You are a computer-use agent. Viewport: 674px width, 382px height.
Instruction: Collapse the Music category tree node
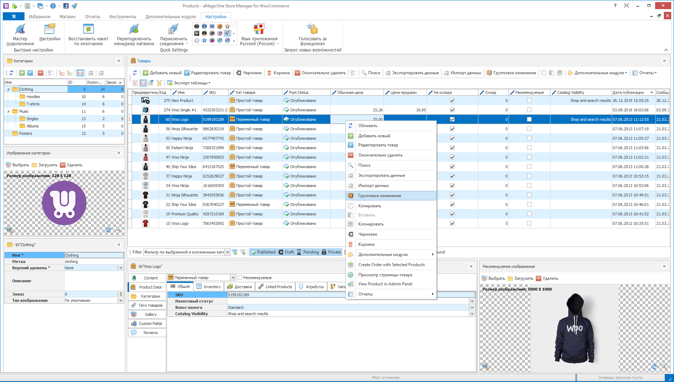[8, 111]
